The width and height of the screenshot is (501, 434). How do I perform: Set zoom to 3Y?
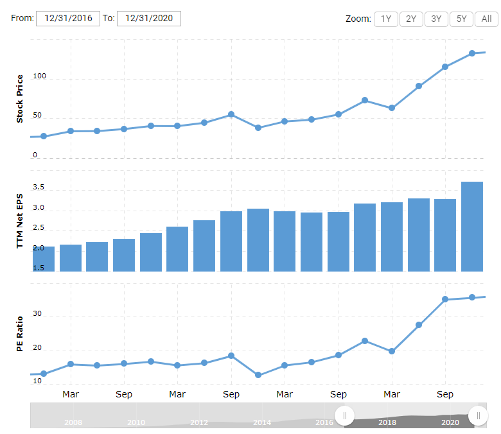(x=436, y=19)
